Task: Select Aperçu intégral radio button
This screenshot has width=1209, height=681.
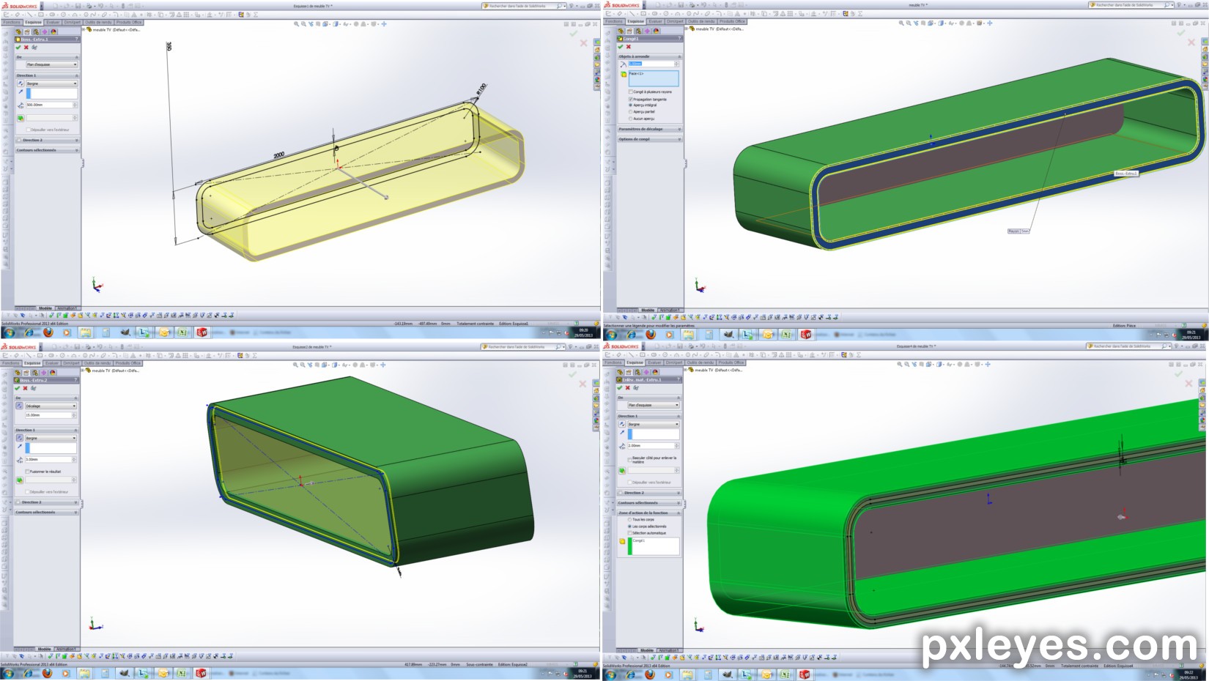Action: pyautogui.click(x=630, y=105)
